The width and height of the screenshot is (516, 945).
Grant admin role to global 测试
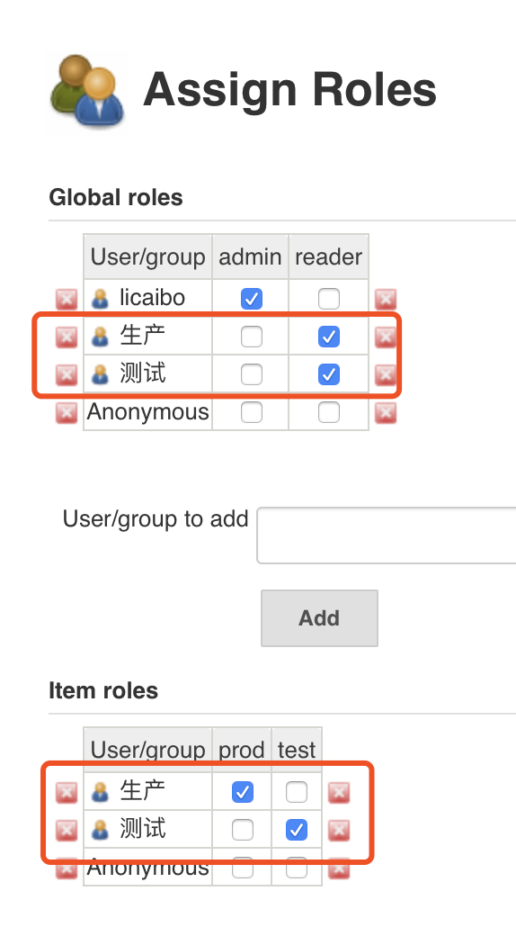(251, 374)
